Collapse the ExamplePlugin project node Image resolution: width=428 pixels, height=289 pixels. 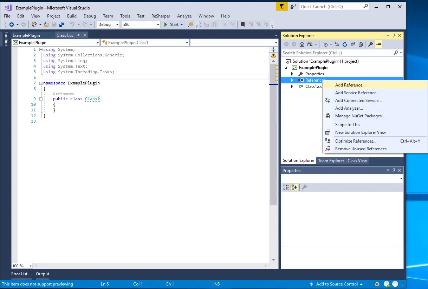pos(286,68)
